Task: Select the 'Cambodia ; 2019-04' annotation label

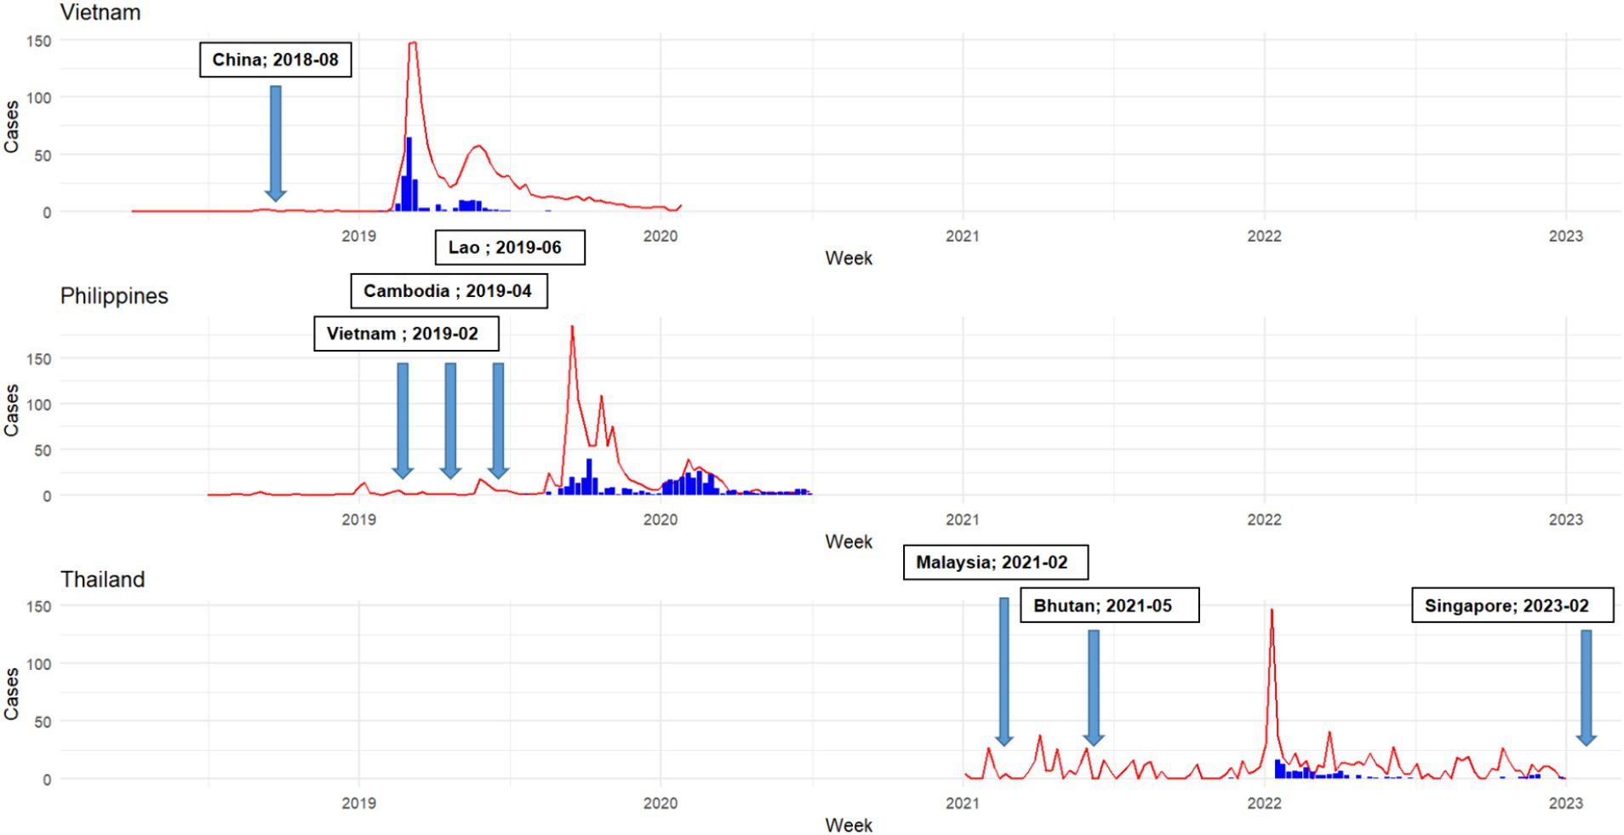Action: point(449,291)
